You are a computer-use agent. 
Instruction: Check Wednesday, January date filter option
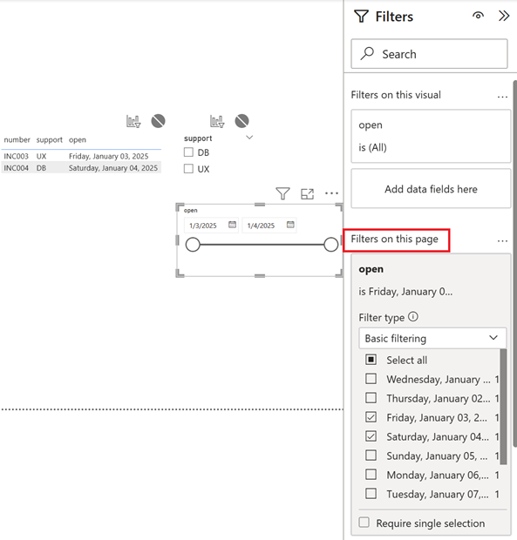coord(371,379)
